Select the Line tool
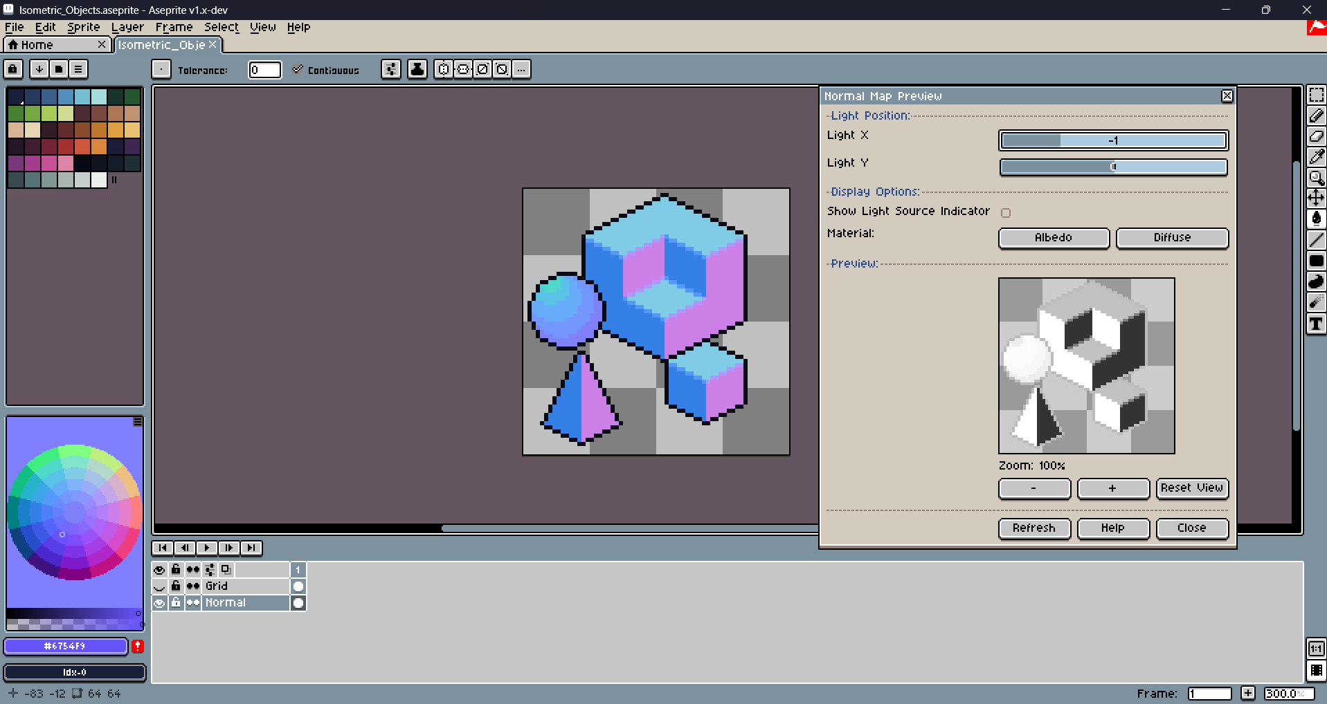 coord(1316,240)
